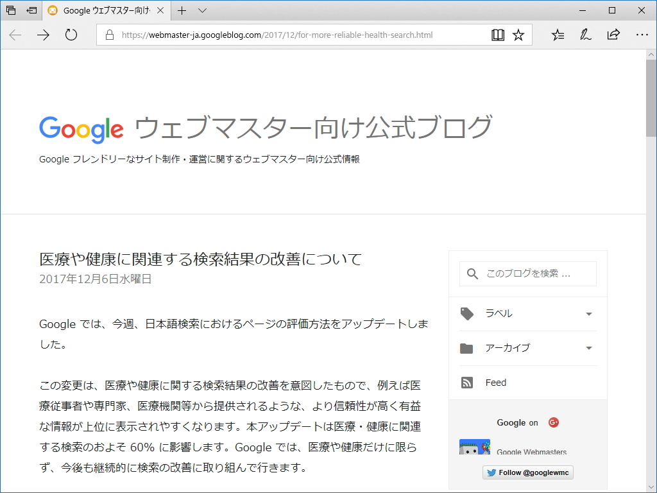Switch to the Google ウェブマスター向け tab
This screenshot has height=493, width=657.
[x=103, y=10]
